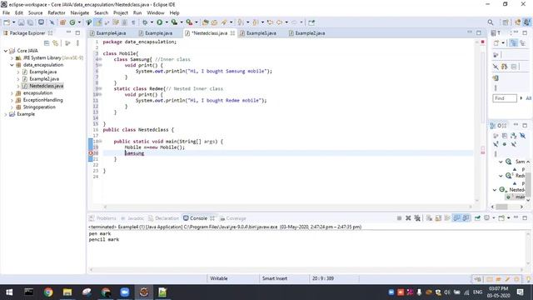Open the Refactor menu
533x300 pixels.
click(x=57, y=13)
